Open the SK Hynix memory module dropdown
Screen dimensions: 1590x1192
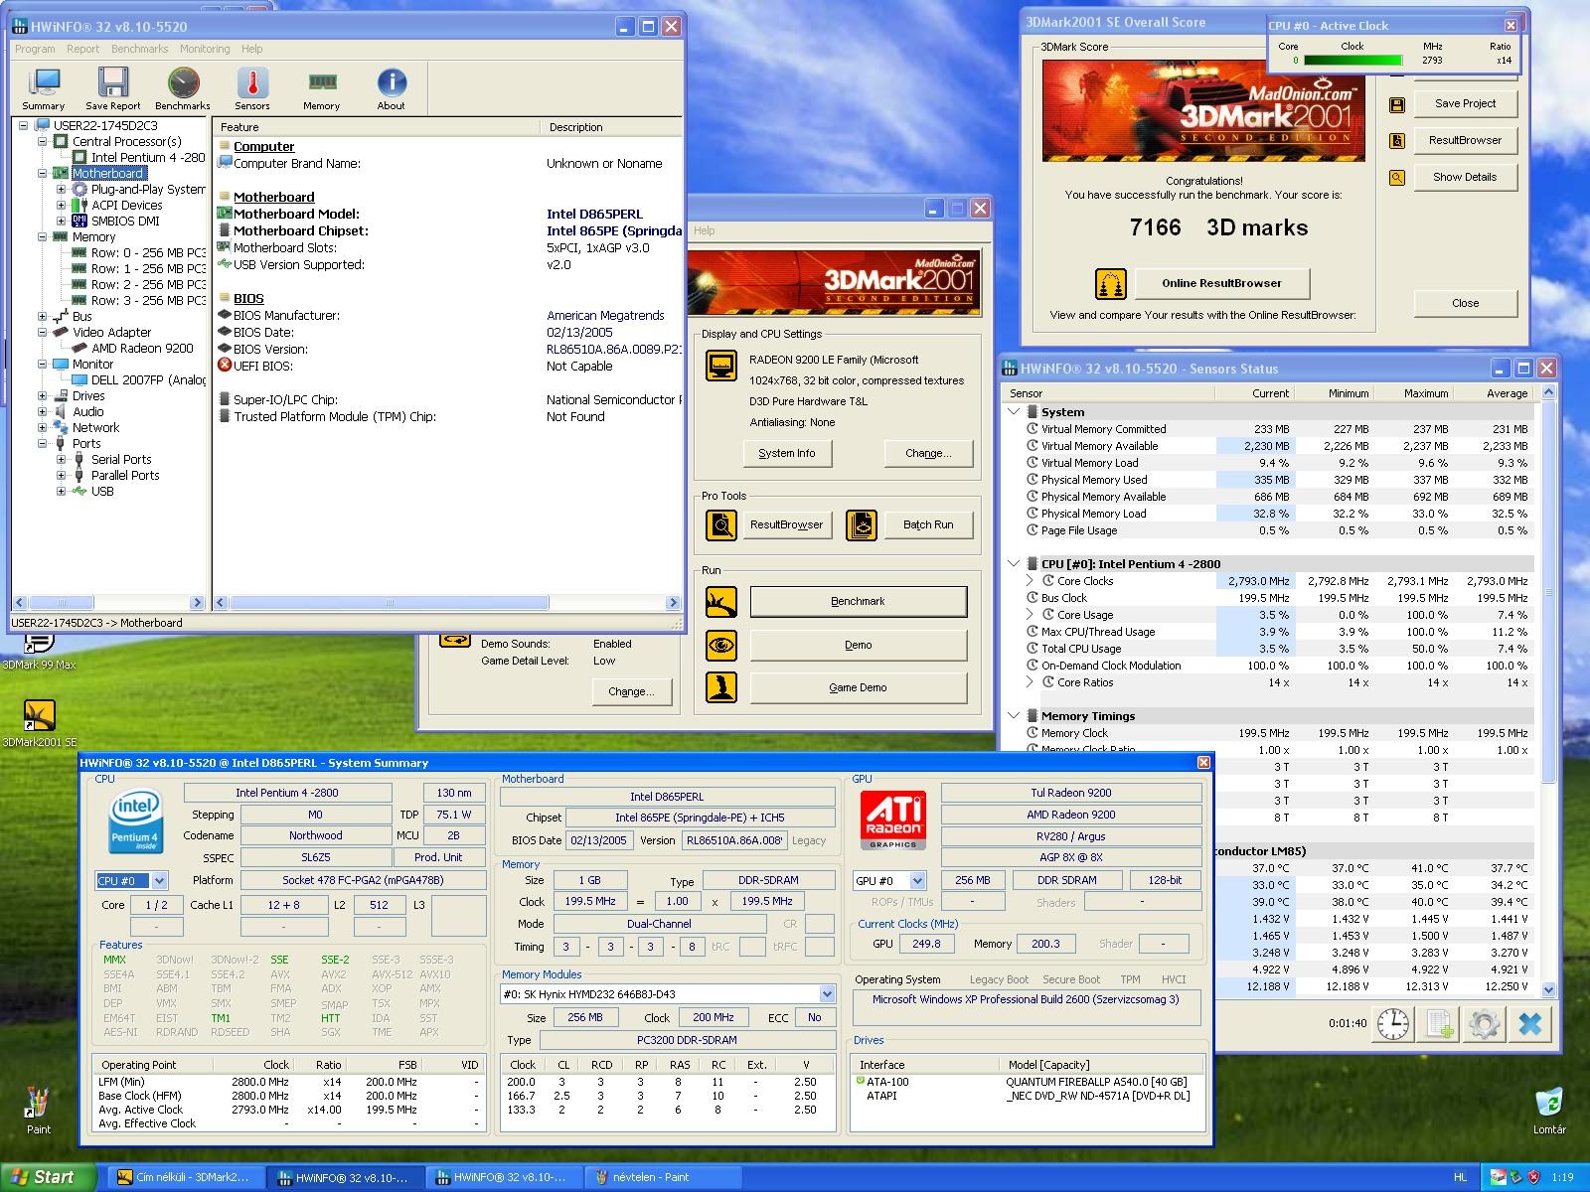click(x=827, y=994)
